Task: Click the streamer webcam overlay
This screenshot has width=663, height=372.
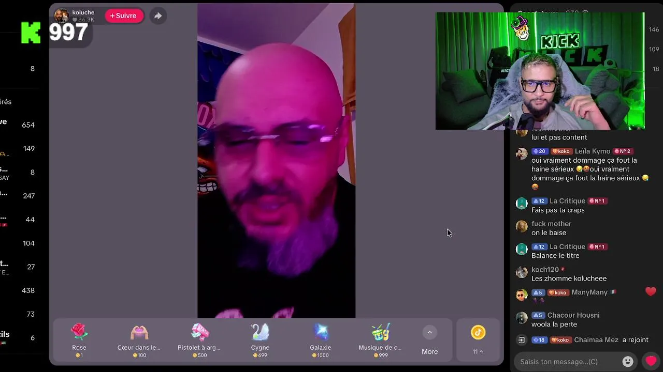Action: 540,71
